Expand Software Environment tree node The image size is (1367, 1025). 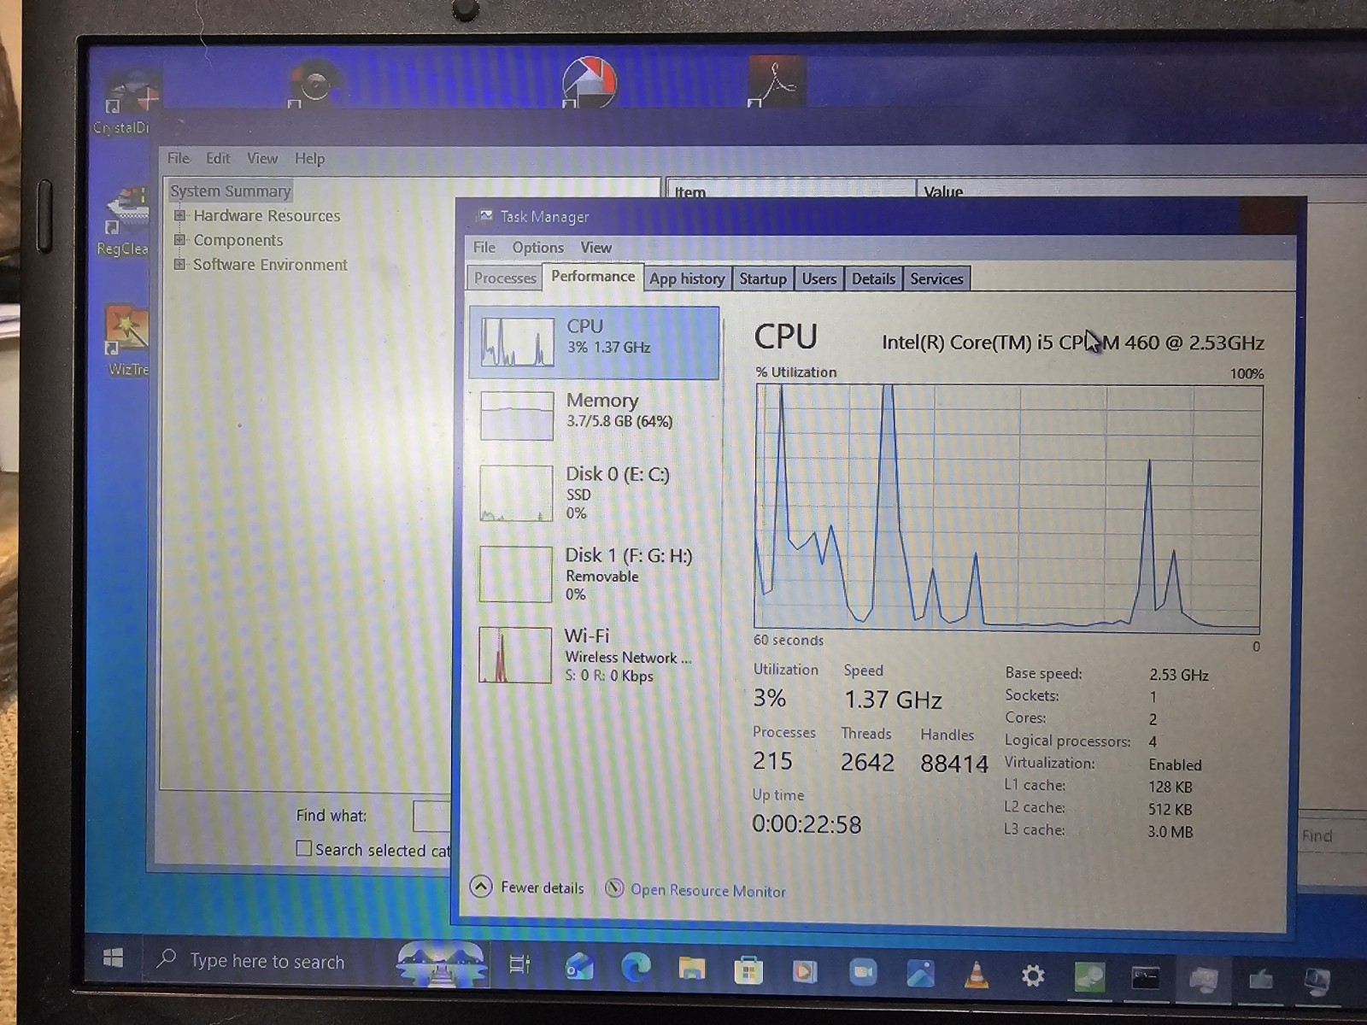[x=179, y=264]
